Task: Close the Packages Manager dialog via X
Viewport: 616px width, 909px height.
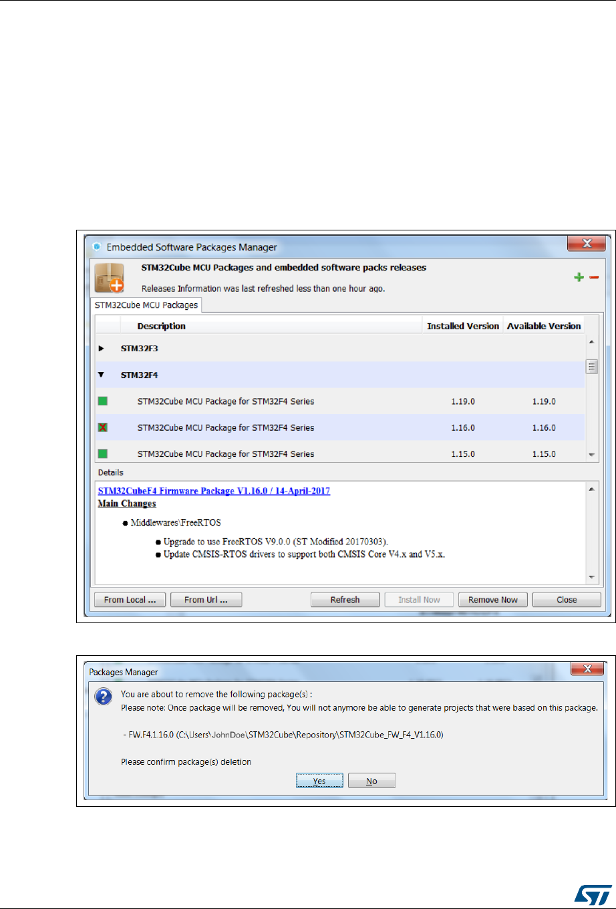Action: [x=589, y=669]
